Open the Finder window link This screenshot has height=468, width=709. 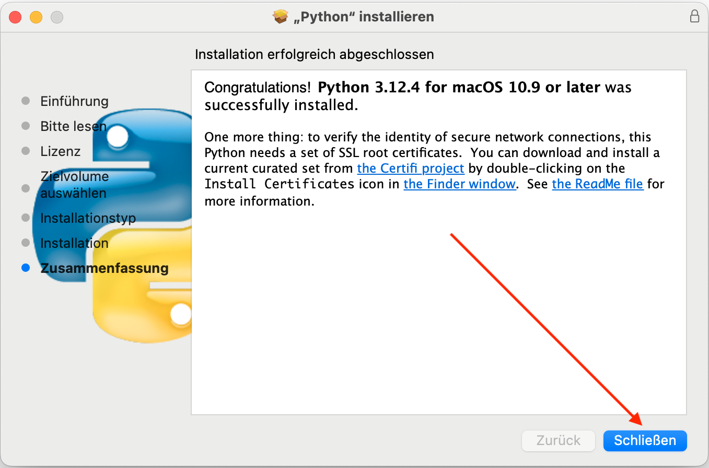tap(460, 184)
